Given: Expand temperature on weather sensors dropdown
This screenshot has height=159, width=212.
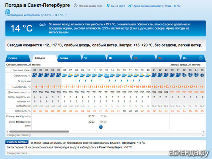Looking at the screenshot, I should [x=66, y=15].
